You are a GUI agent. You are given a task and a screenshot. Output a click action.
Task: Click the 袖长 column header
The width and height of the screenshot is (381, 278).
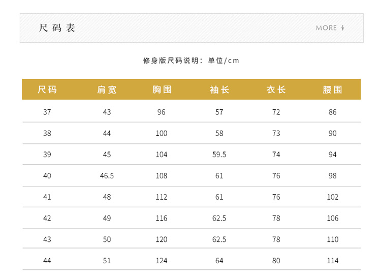(x=219, y=90)
